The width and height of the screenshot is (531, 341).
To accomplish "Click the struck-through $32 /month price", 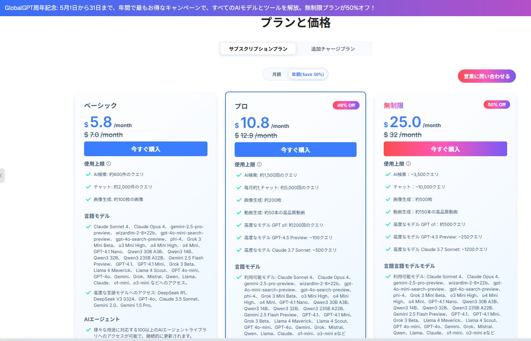I will (403, 135).
